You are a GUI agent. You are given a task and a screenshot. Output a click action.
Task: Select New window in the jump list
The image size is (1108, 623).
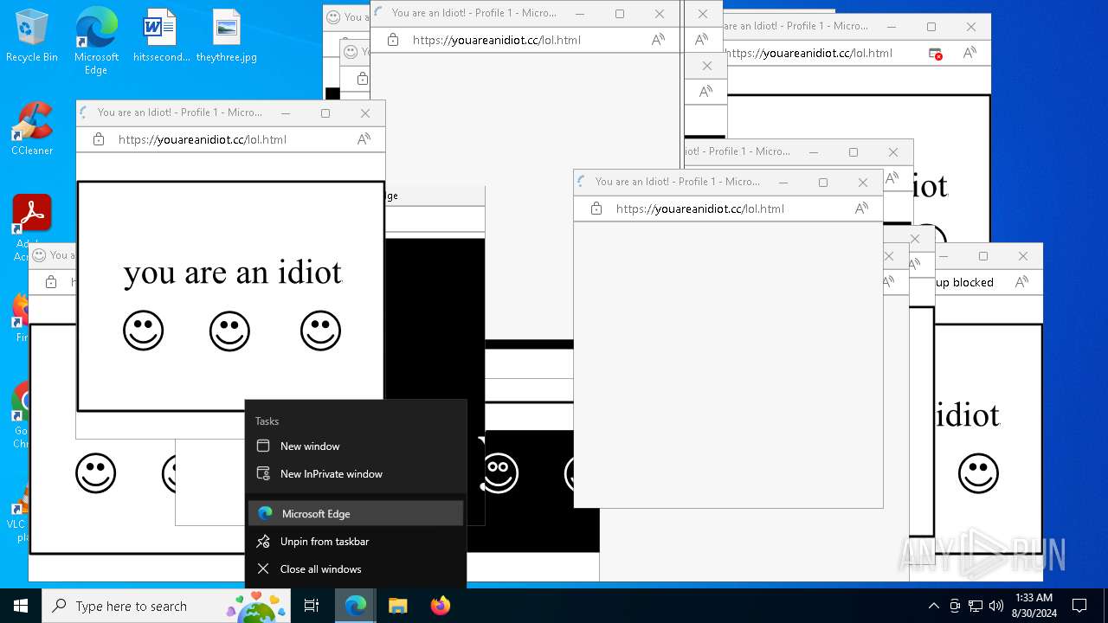click(x=356, y=446)
